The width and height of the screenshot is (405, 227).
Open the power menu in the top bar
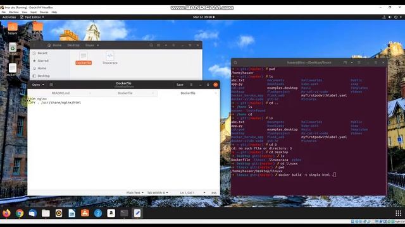pos(396,17)
